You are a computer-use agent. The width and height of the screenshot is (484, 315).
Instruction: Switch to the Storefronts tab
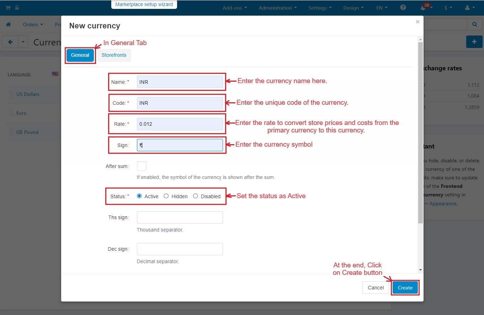click(x=114, y=55)
